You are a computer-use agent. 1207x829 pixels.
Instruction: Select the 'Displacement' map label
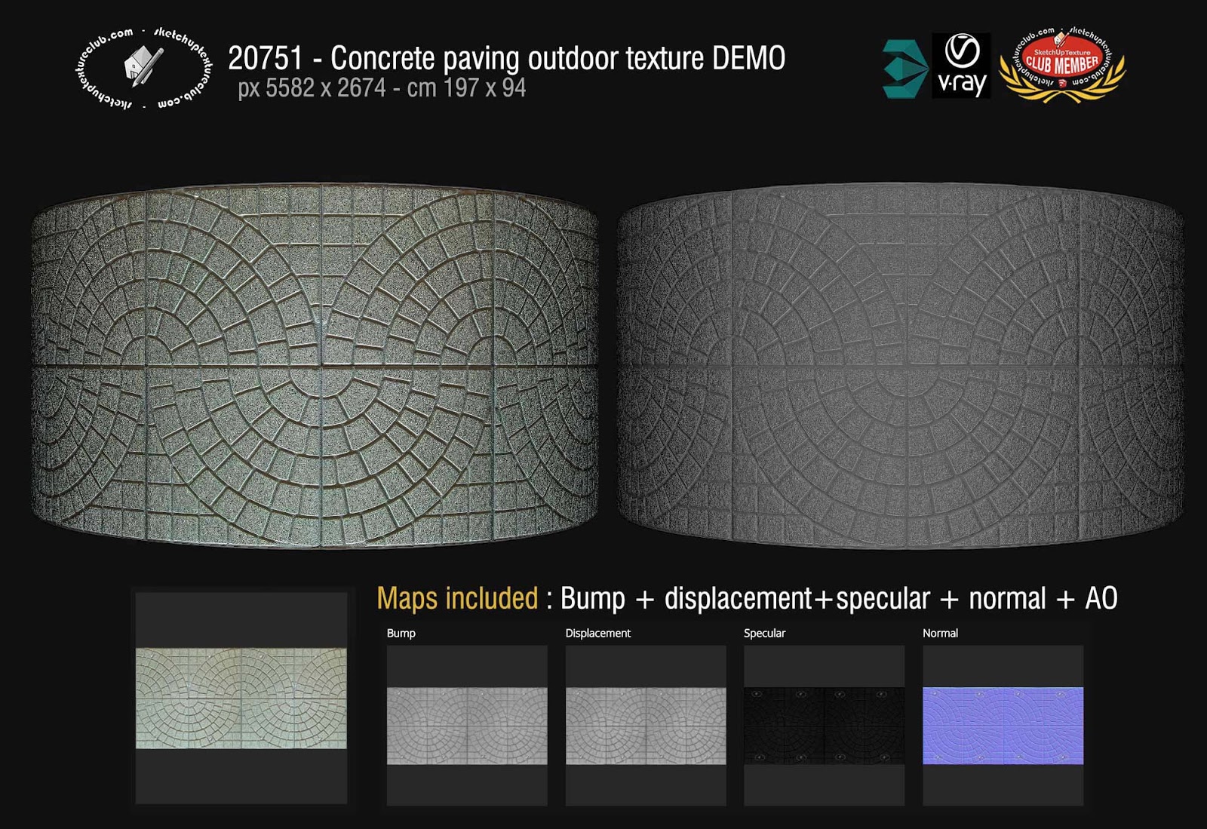click(596, 634)
